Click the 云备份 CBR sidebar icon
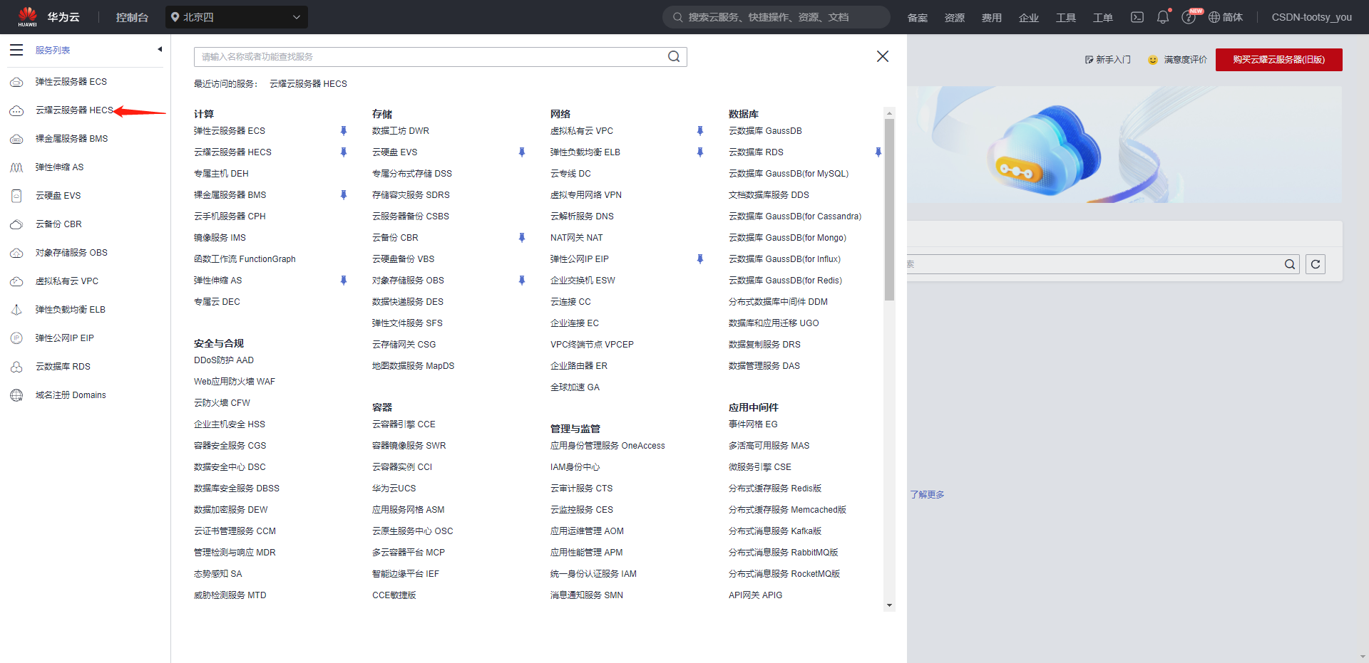1369x663 pixels. pyautogui.click(x=16, y=224)
